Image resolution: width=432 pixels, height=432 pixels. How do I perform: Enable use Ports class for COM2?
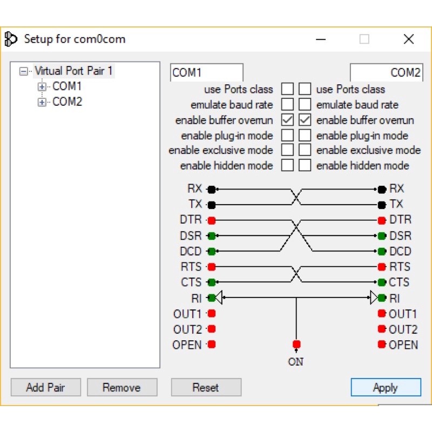[305, 89]
